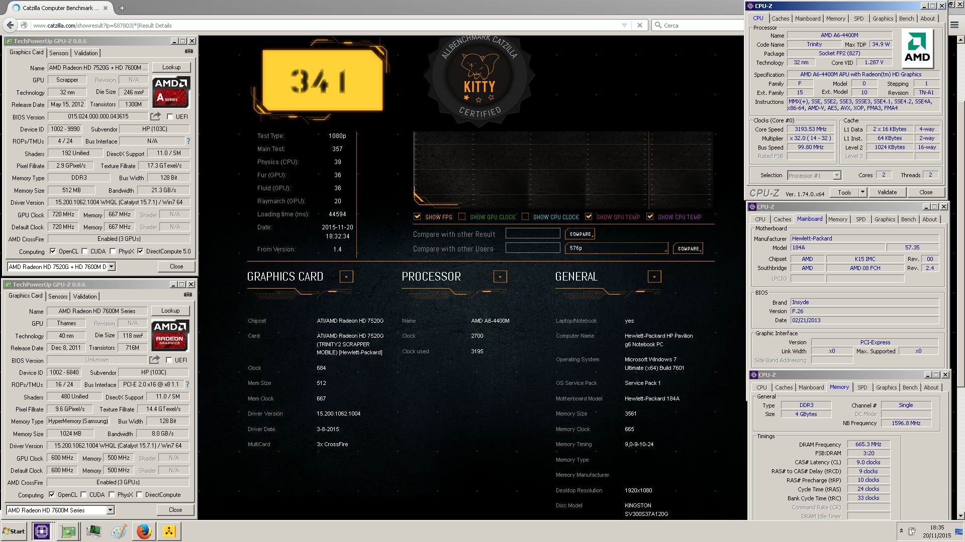Check UEFI box in HD 7600M GPU-Z window
Viewport: 965px width, 542px height.
169,360
